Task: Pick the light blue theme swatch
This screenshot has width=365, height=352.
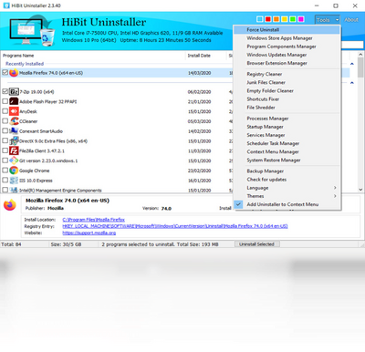Action: coord(260,19)
